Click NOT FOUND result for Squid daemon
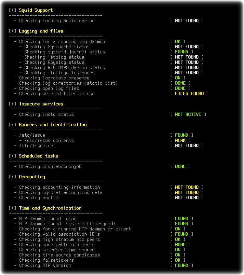The height and width of the screenshot is (275, 244). coord(187,21)
